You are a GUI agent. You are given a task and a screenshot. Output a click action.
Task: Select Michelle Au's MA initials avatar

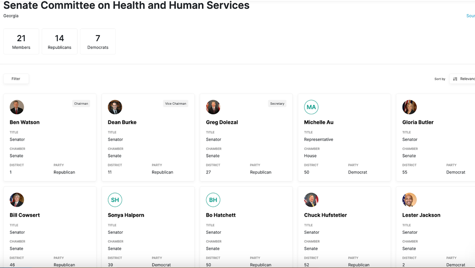click(x=311, y=107)
